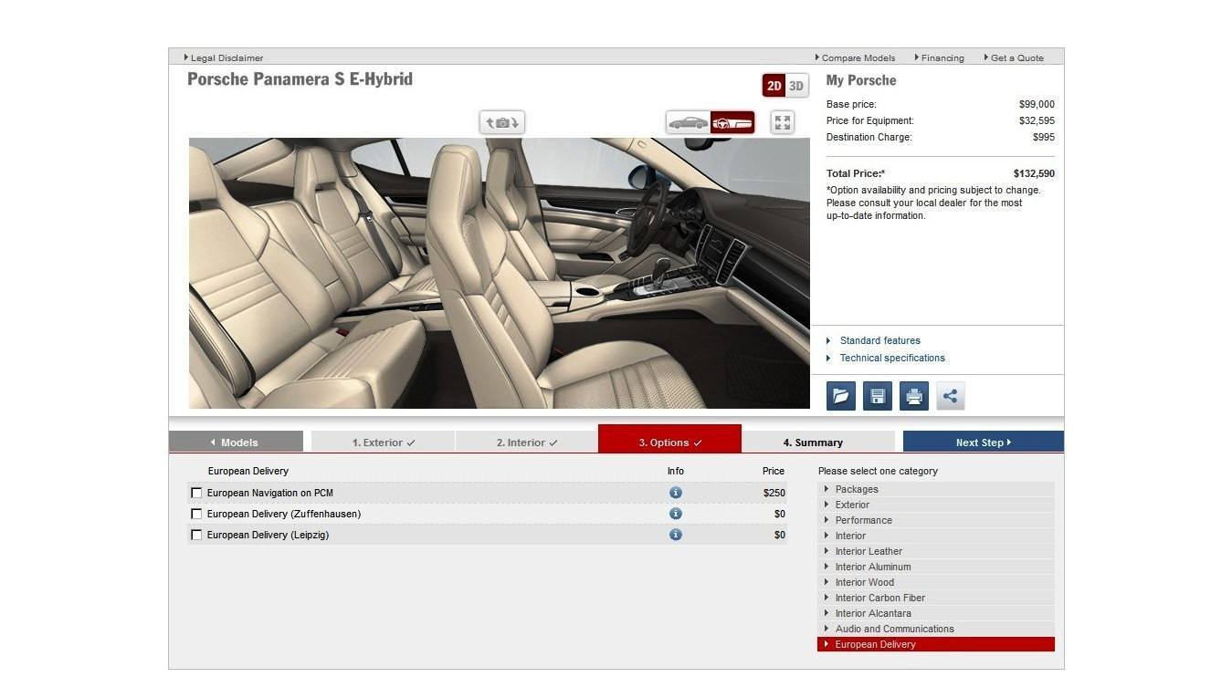Open the Interior Aluminum category
The width and height of the screenshot is (1211, 677).
tap(936, 567)
